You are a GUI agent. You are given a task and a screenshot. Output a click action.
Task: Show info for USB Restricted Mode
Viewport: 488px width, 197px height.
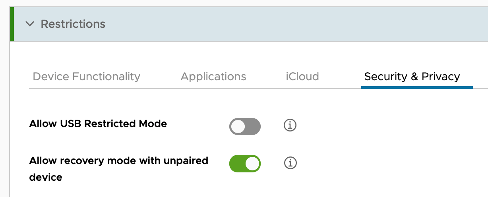(x=290, y=126)
